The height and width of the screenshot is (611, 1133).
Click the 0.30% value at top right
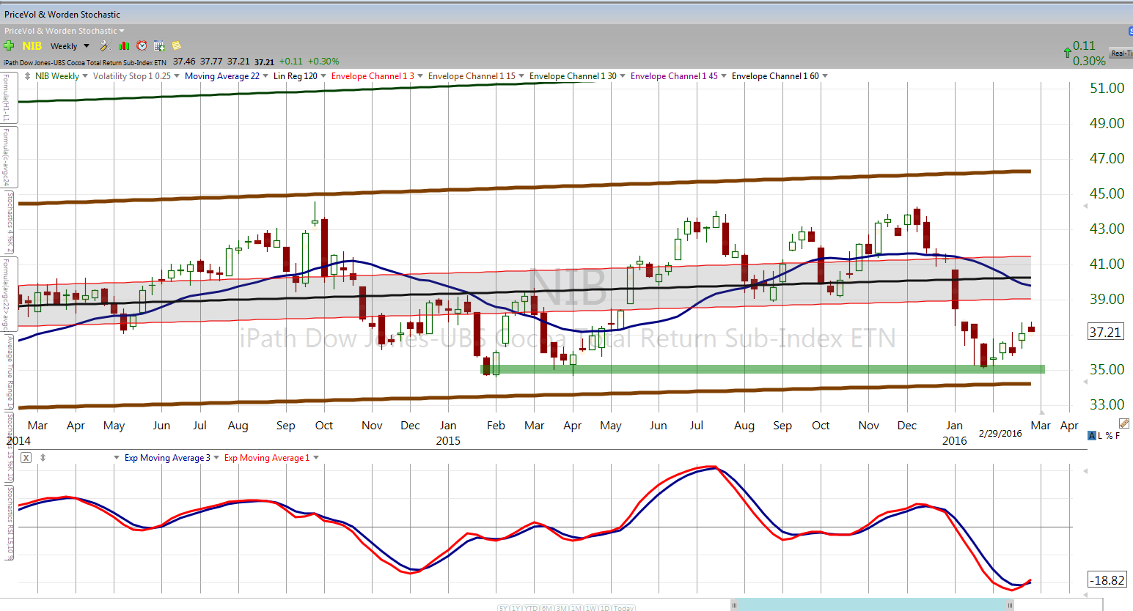pos(1089,61)
